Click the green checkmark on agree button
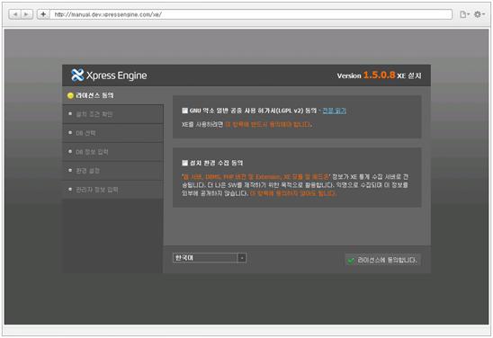Screen dimensions: 493x338 tap(351, 260)
